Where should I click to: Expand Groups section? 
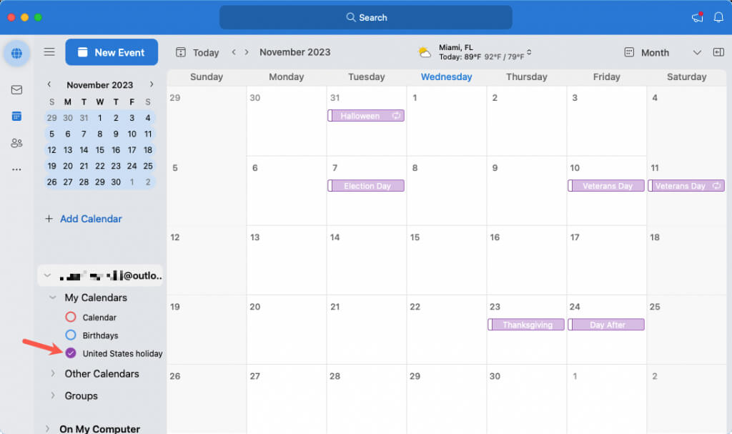[x=53, y=395]
